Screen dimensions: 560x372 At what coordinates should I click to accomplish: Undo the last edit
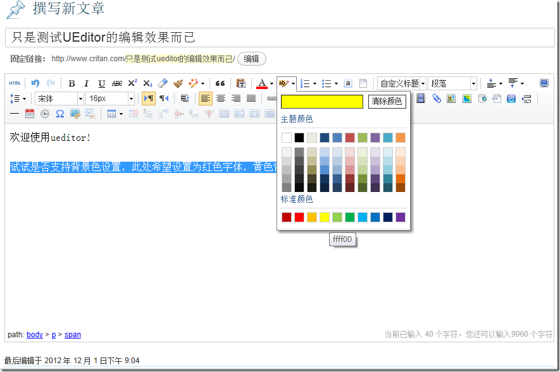(35, 83)
